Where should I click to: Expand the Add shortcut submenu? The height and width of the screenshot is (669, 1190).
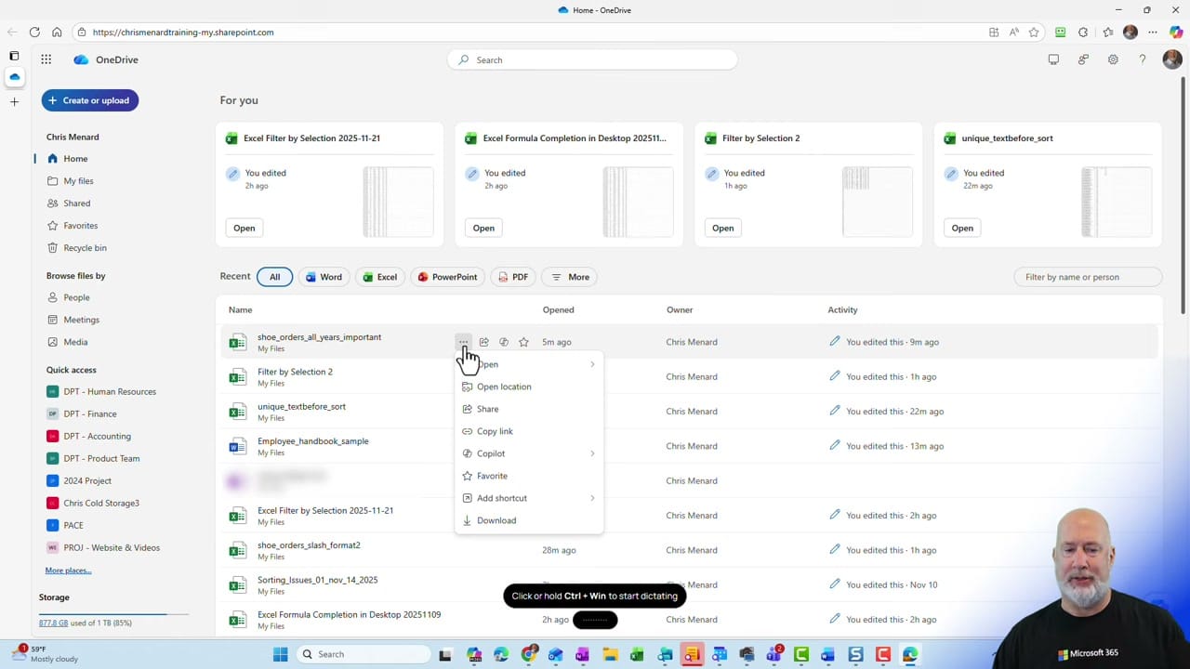tap(592, 498)
